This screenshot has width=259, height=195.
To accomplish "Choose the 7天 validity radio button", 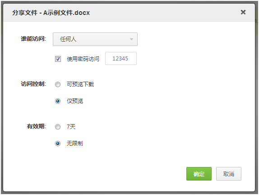I will tap(58, 127).
